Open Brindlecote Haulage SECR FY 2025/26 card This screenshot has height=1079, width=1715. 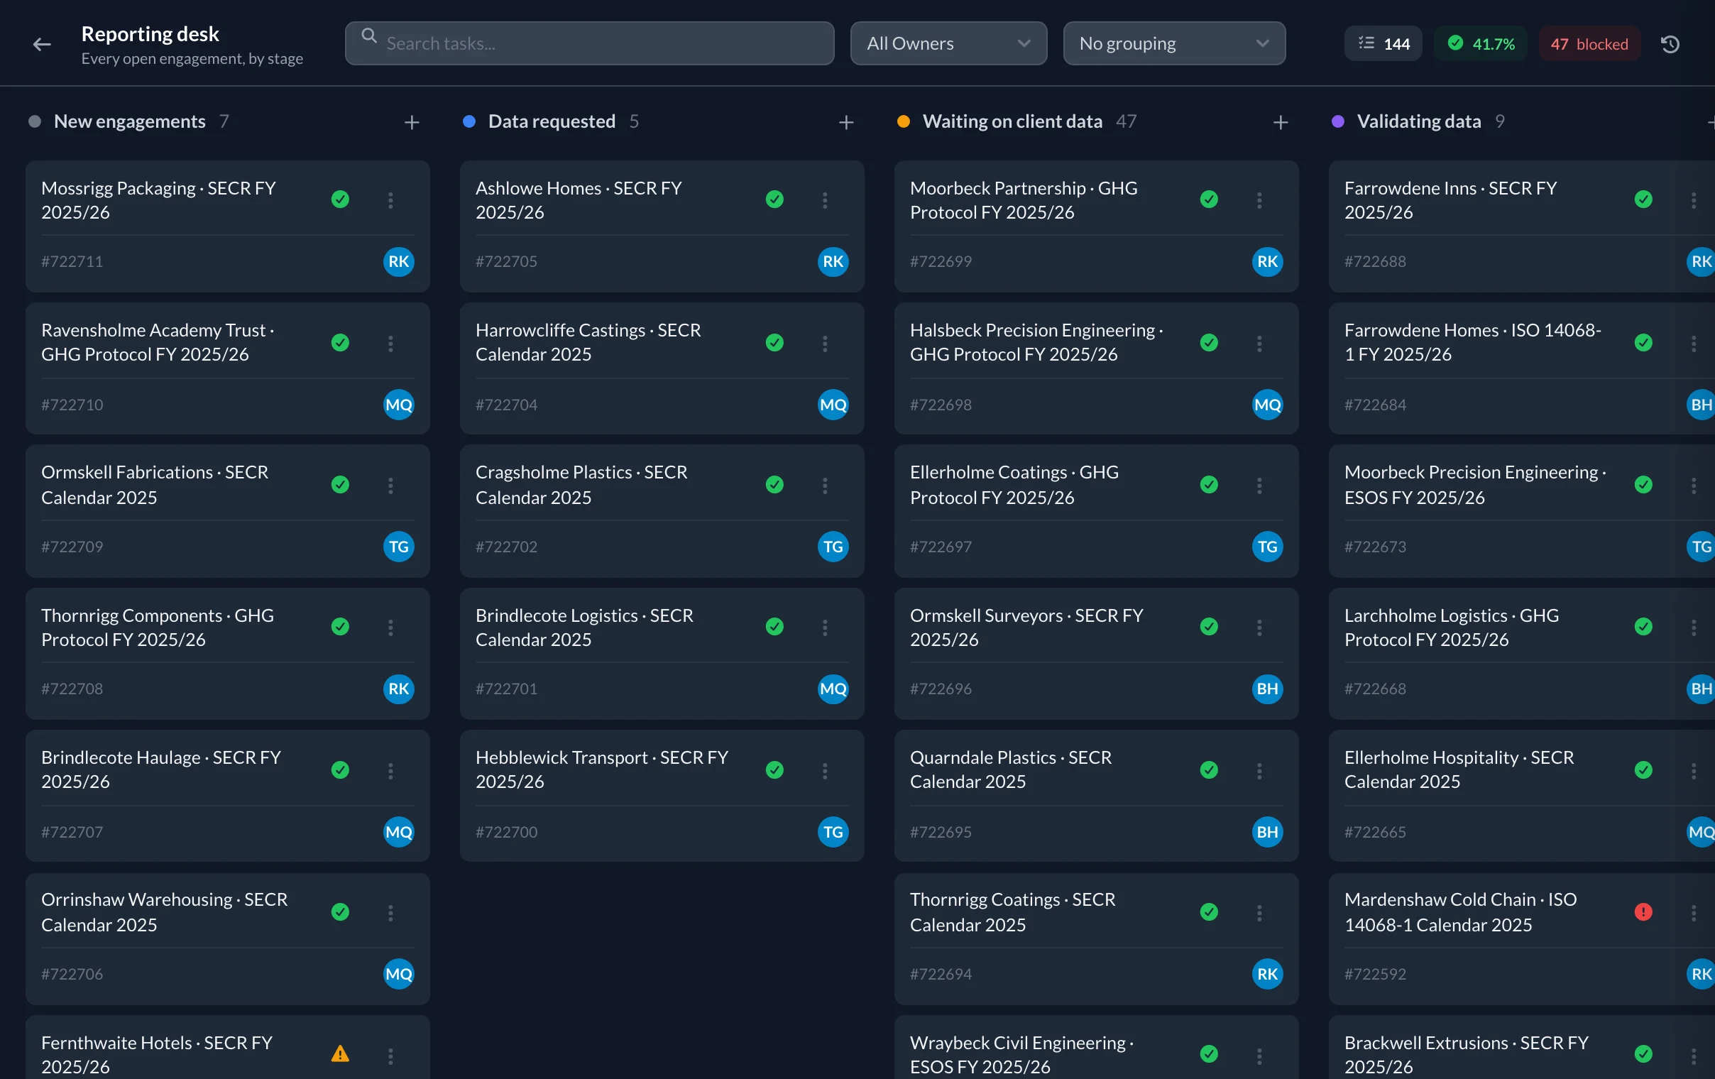pos(228,796)
